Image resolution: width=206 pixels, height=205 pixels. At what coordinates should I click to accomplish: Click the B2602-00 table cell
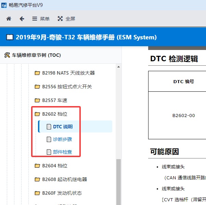tap(184, 116)
